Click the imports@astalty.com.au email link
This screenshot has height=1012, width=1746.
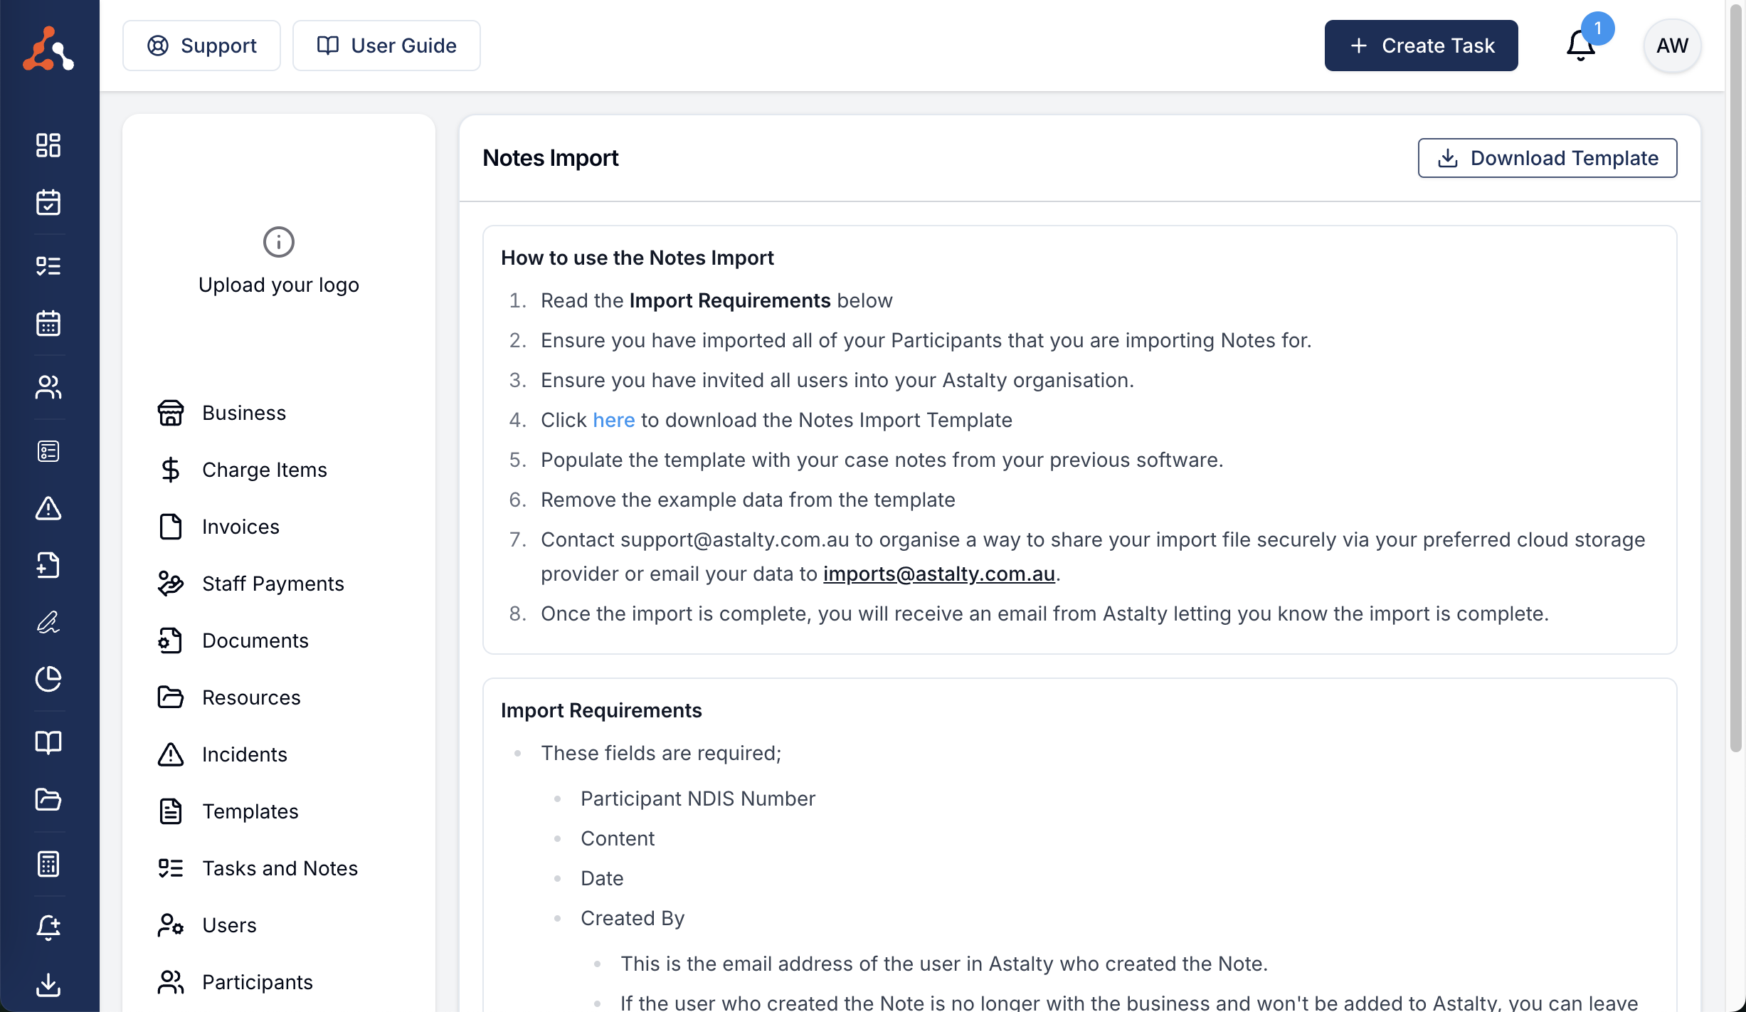[x=938, y=574]
